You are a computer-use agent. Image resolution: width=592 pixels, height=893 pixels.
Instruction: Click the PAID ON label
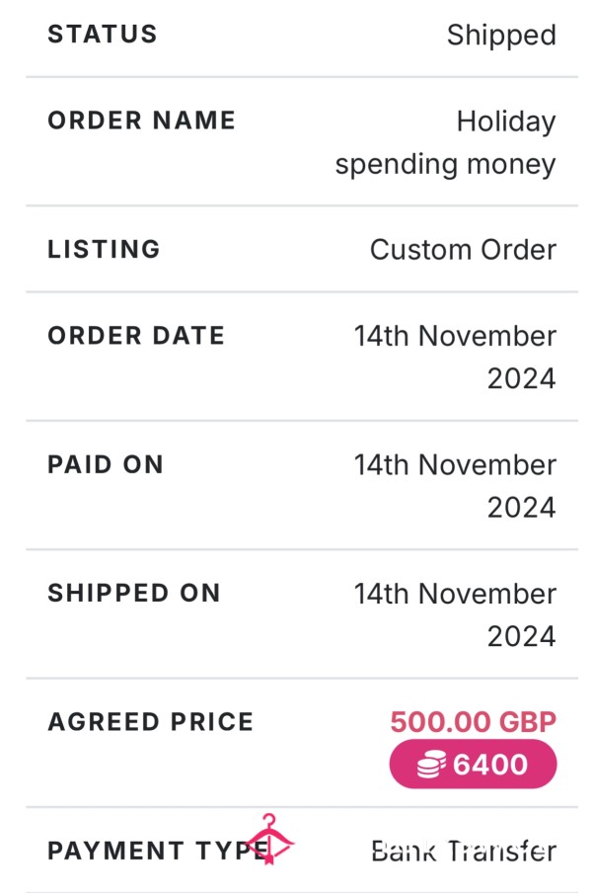coord(106,464)
